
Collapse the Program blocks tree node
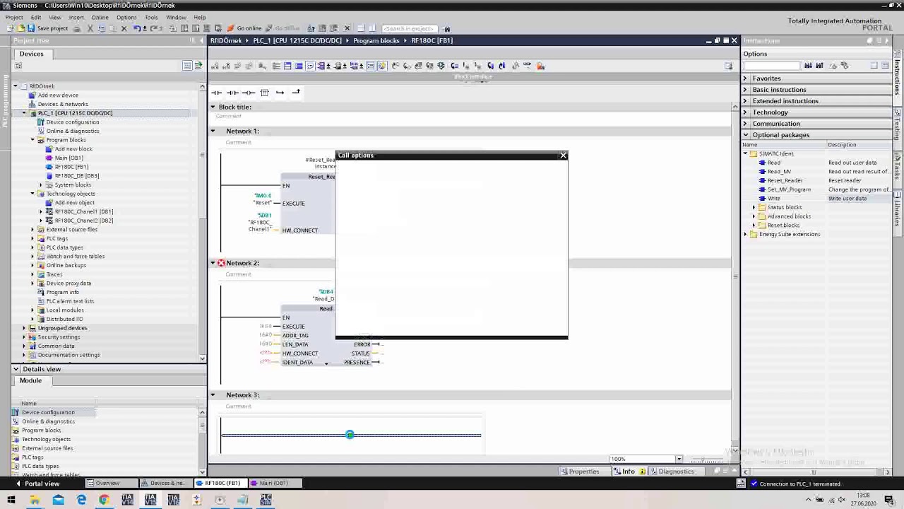(x=32, y=140)
